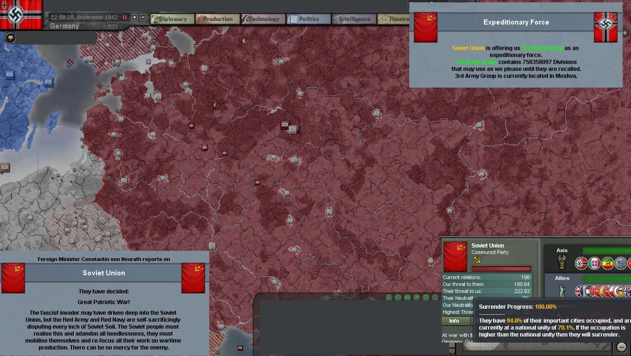Click 'Soviet Union' title in event report
Image resolution: width=631 pixels, height=356 pixels.
(x=104, y=273)
